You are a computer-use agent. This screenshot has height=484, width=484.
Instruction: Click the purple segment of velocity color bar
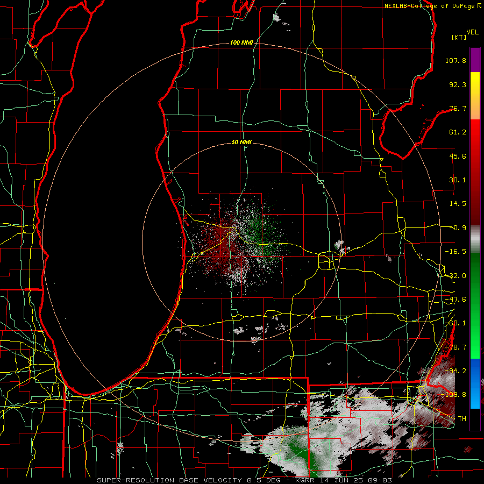pos(475,60)
